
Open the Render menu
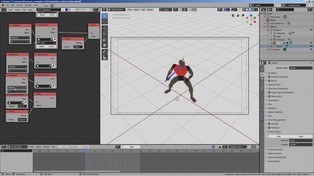click(x=20, y=5)
